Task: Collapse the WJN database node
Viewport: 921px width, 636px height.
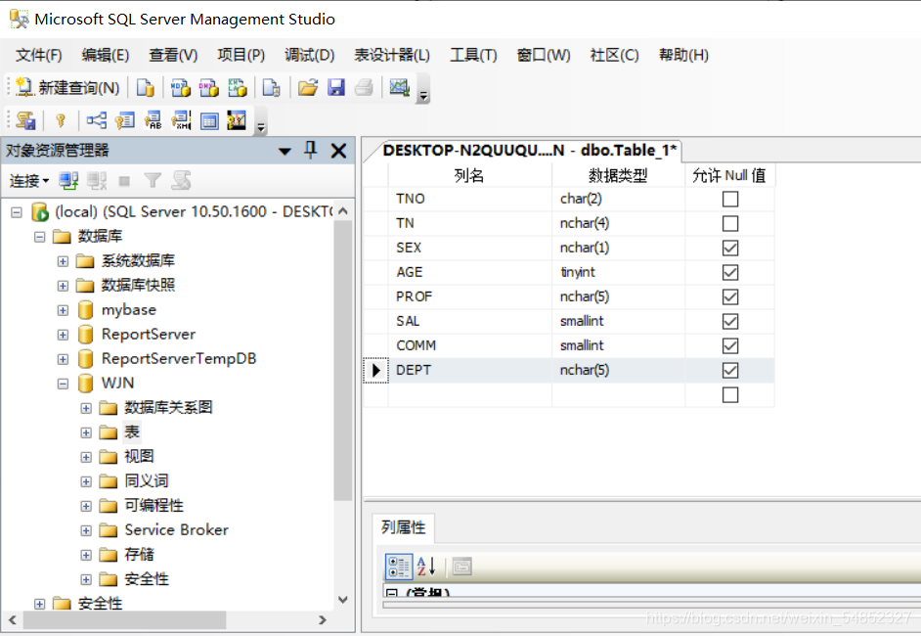Action: (63, 384)
